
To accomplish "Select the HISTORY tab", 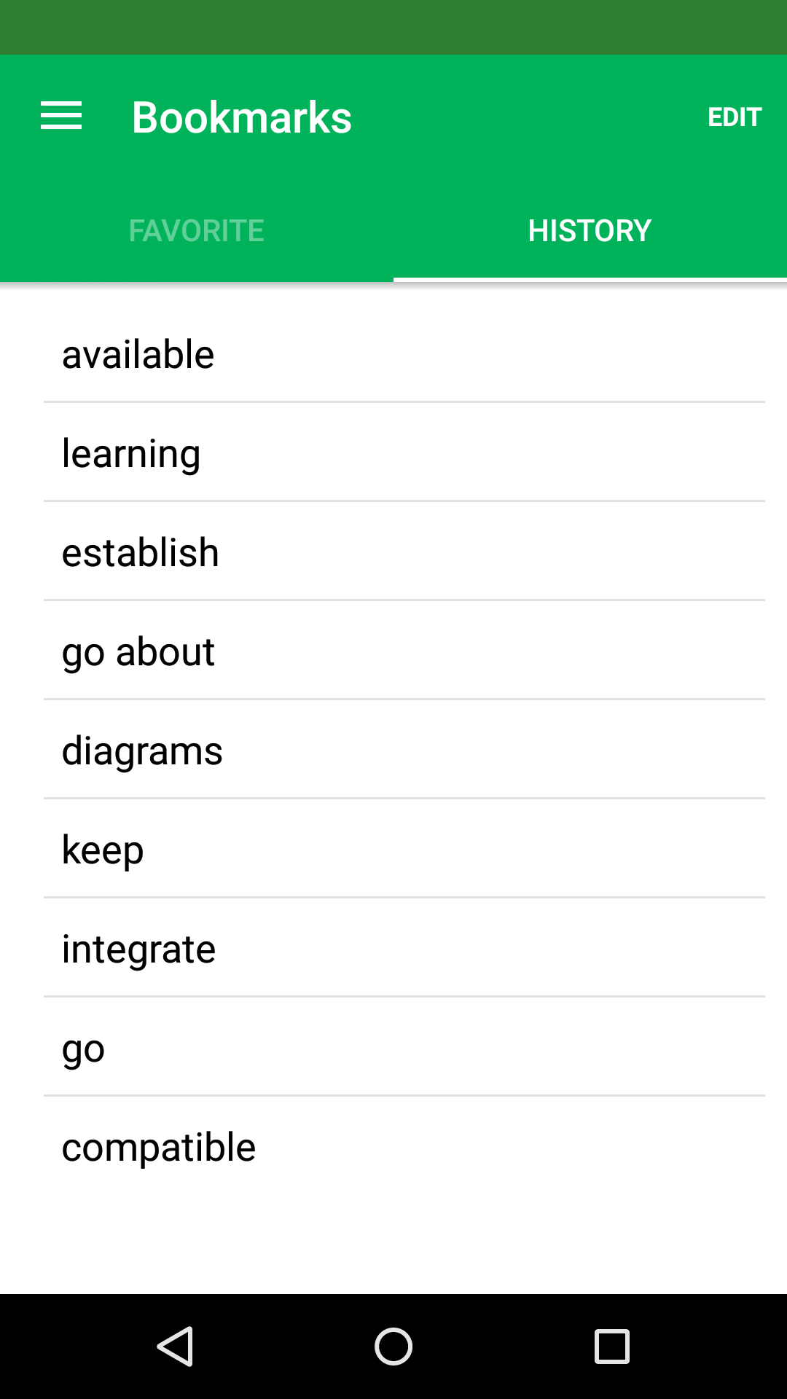I will (590, 230).
